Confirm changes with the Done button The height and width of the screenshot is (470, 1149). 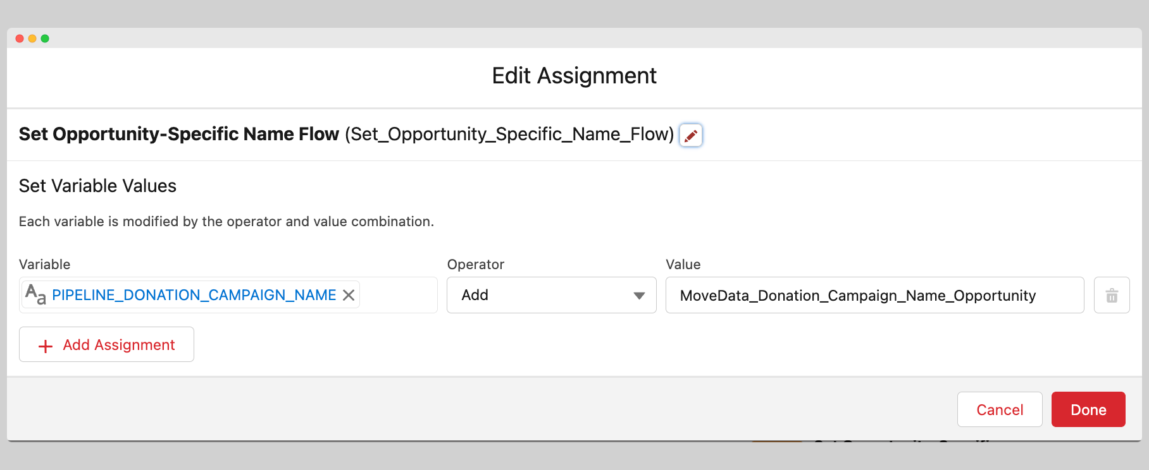(1088, 409)
